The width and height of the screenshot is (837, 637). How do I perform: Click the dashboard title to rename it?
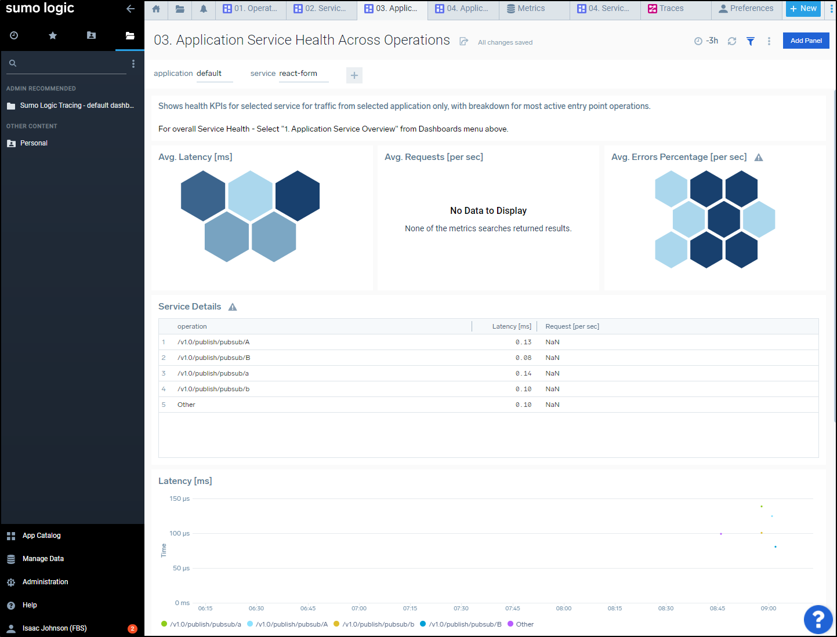(x=302, y=40)
